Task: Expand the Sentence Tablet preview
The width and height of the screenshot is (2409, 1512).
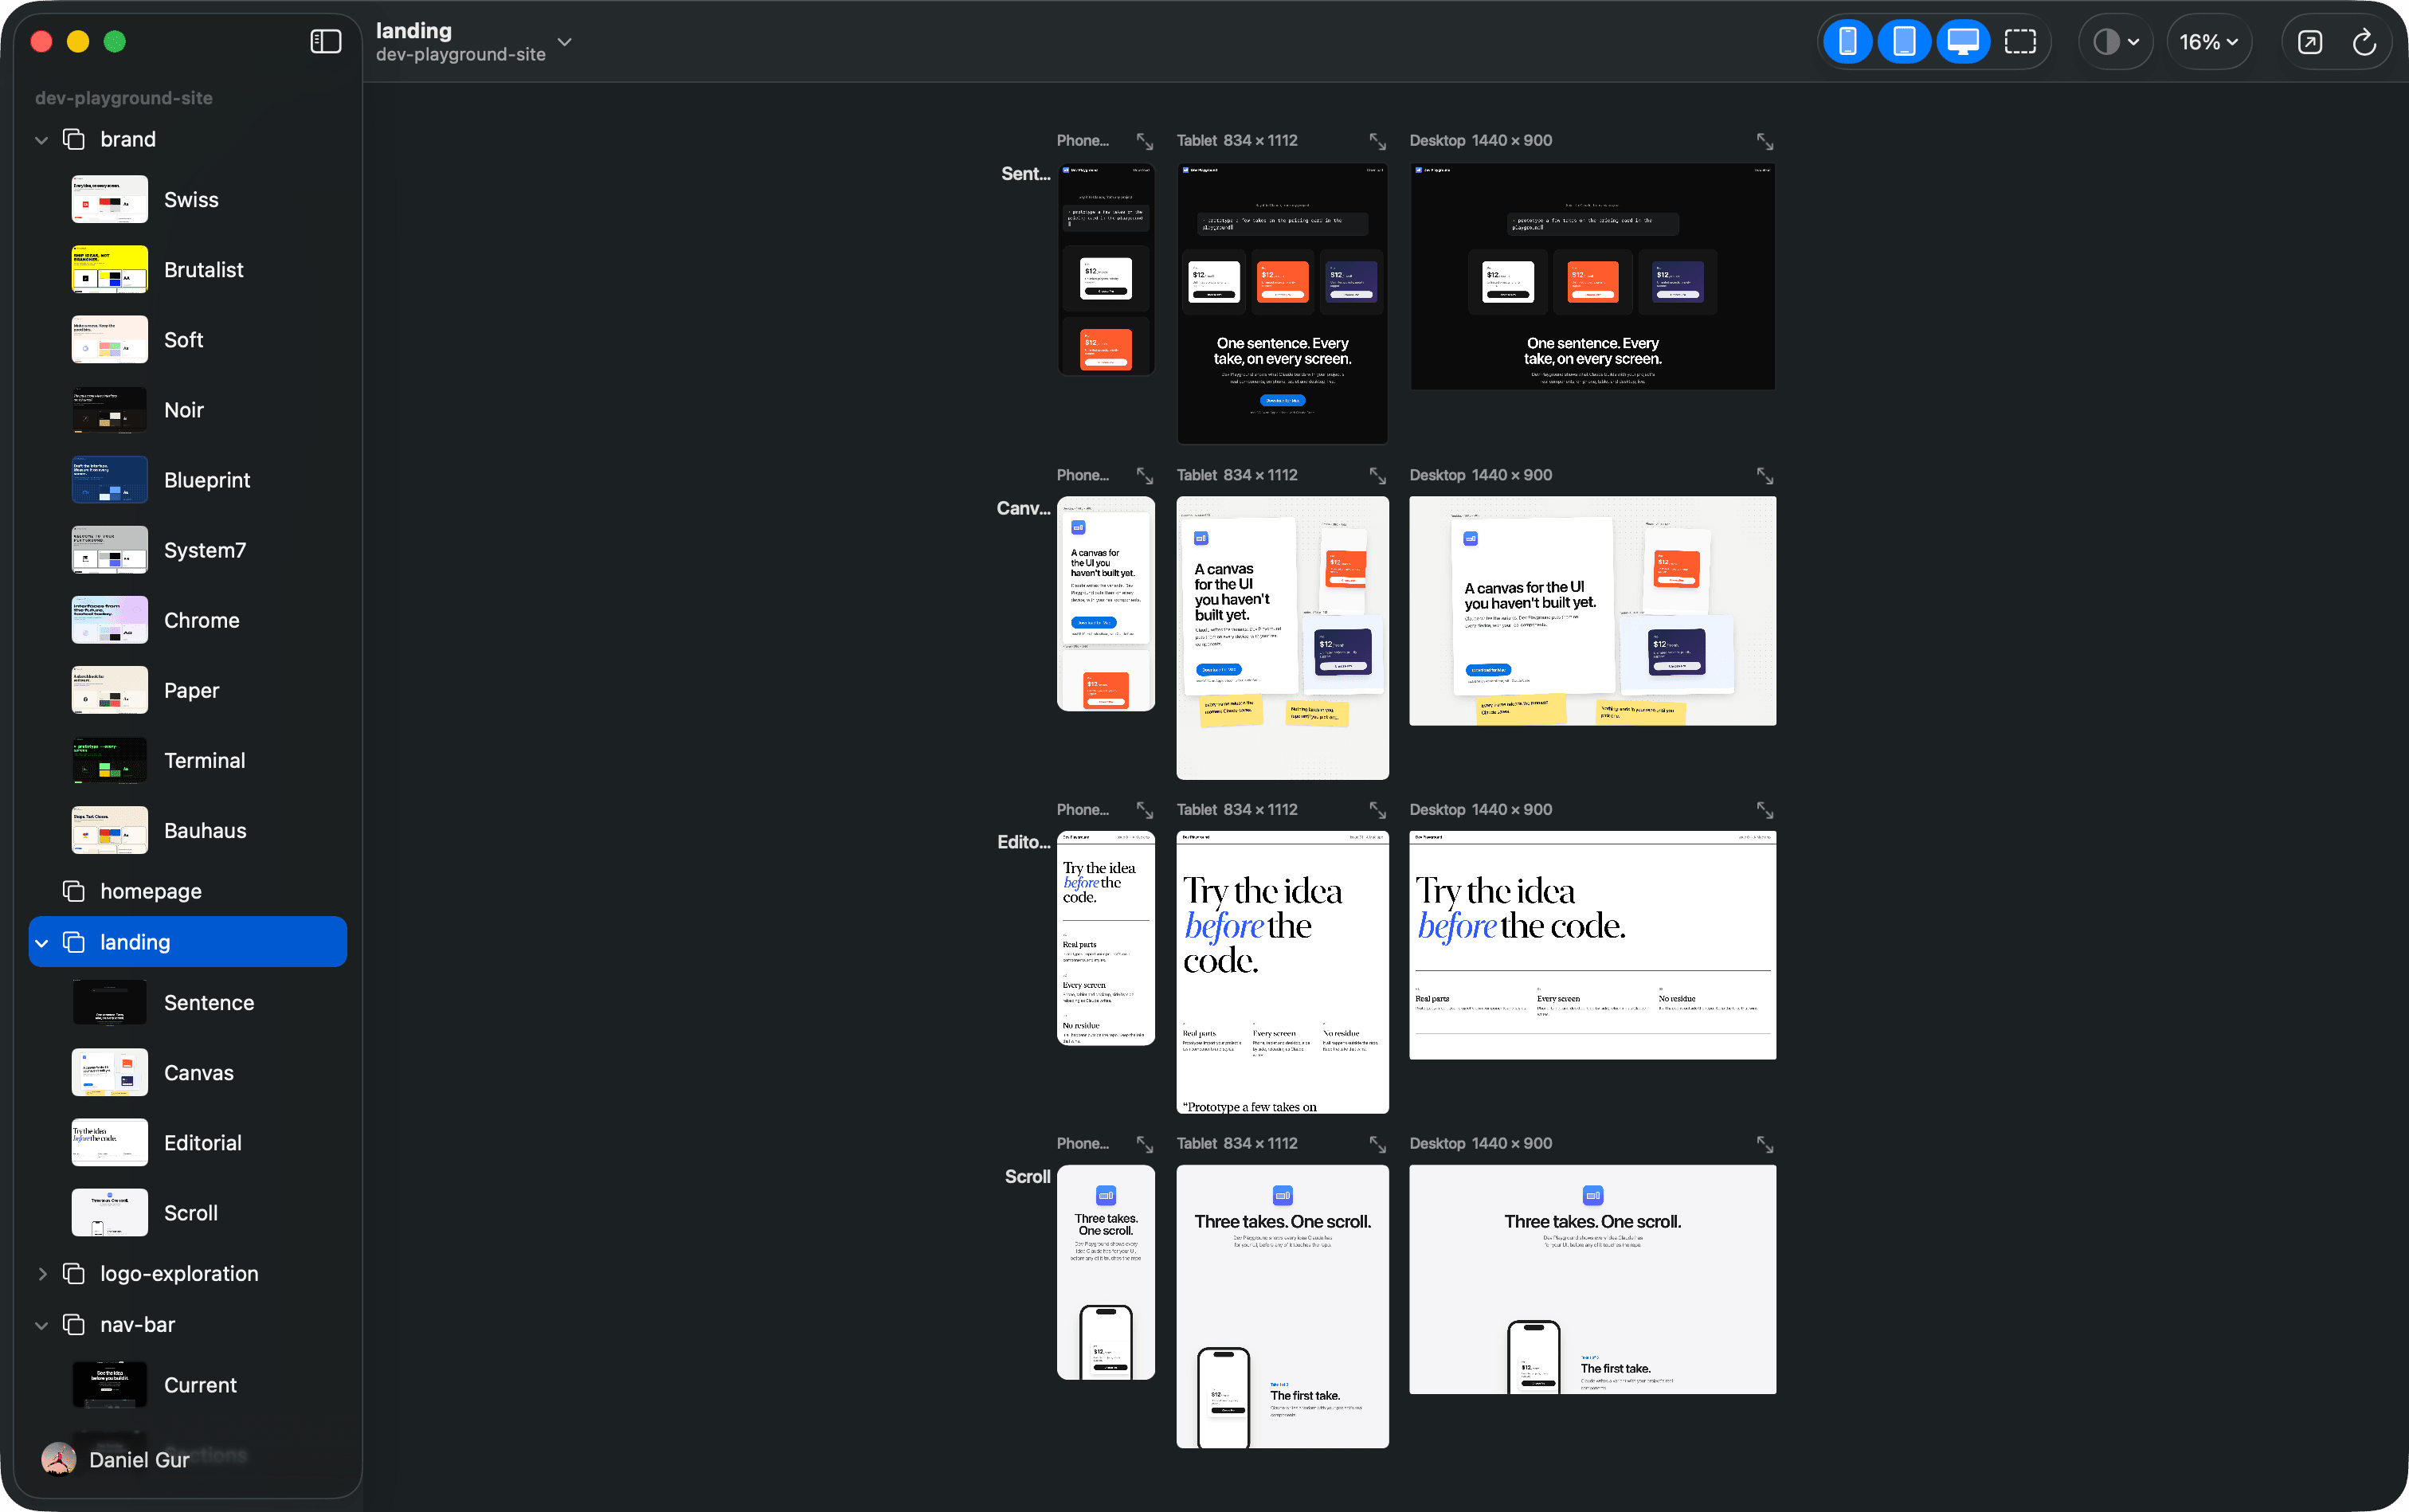Action: pyautogui.click(x=1377, y=141)
